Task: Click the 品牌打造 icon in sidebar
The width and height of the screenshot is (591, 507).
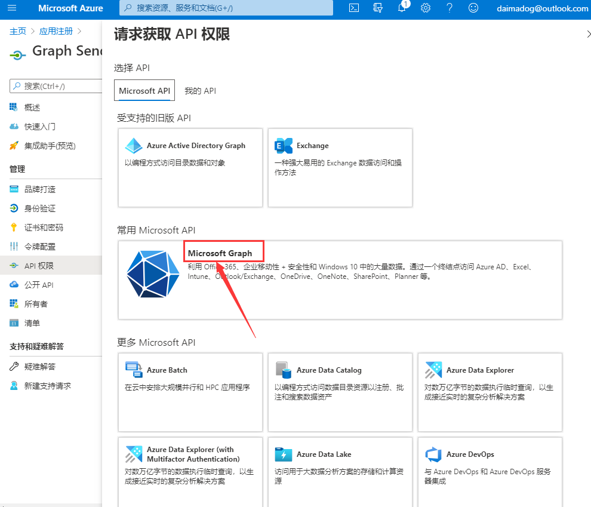Action: [x=14, y=189]
